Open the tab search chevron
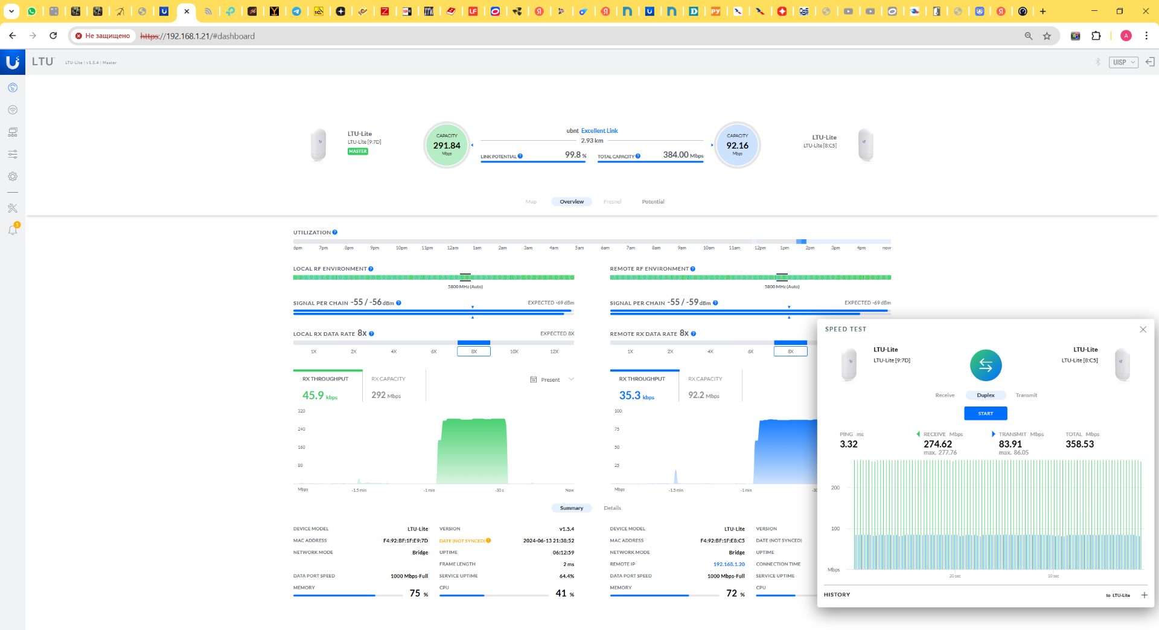1159x630 pixels. 11,11
